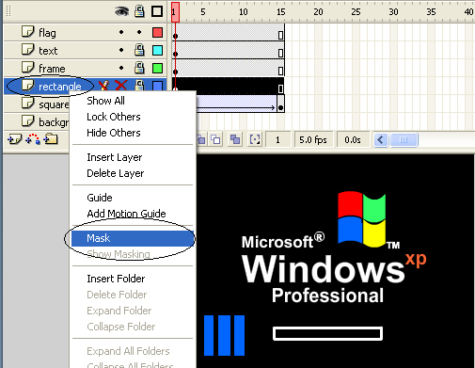Click frame number 20 on the timeline ruler
The image size is (475, 368).
318,12
